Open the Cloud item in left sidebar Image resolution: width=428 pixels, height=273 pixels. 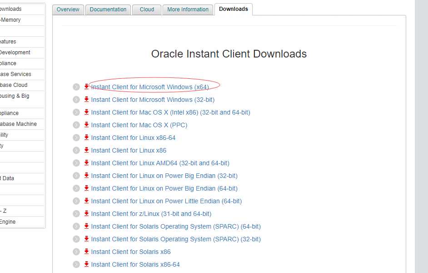(x=22, y=86)
